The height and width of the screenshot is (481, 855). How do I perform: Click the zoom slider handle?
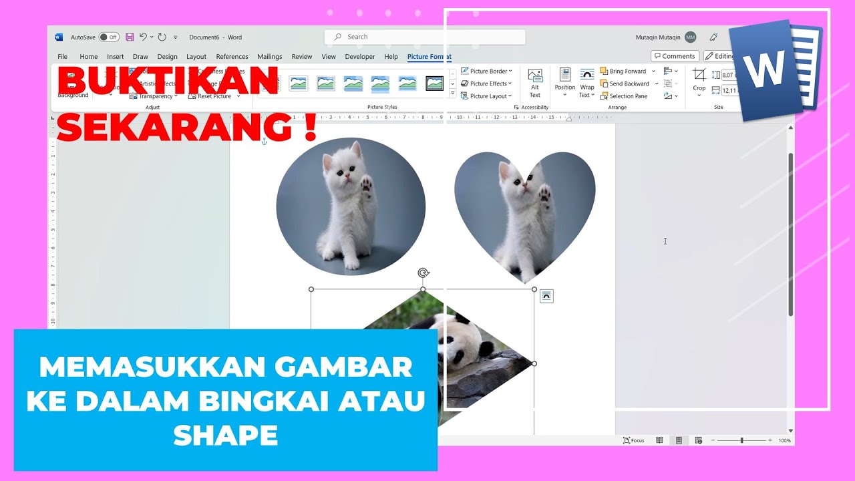[x=741, y=440]
